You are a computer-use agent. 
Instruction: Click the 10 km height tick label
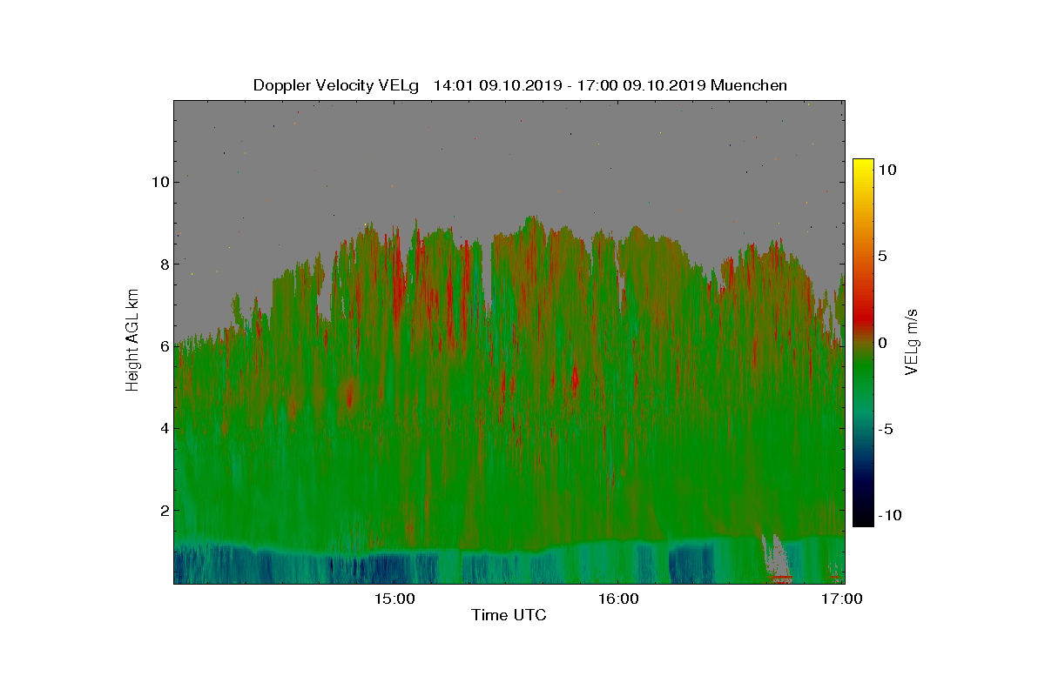pyautogui.click(x=159, y=182)
